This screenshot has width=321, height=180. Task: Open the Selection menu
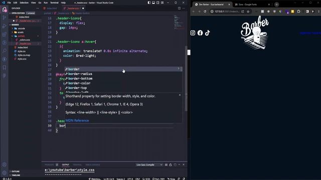(24, 2)
